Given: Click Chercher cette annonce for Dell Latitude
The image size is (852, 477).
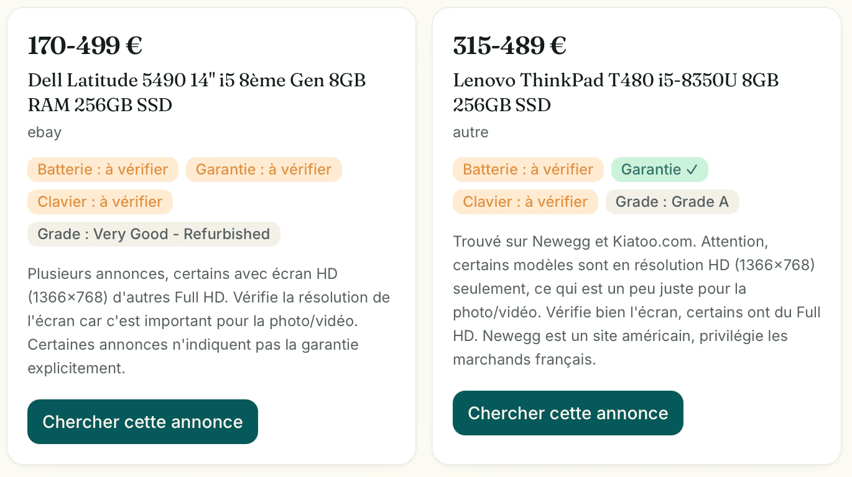Looking at the screenshot, I should [x=142, y=422].
